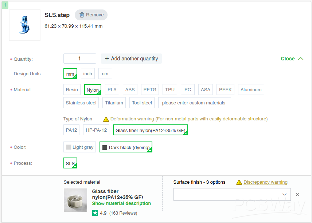Image resolution: width=312 pixels, height=223 pixels.
Task: Click the deformation warning triangle icon
Action: 106,119
